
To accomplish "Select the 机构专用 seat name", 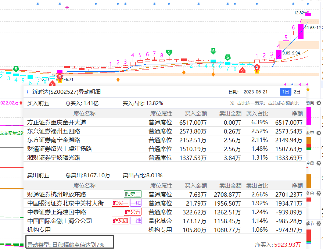I will click(39, 230).
